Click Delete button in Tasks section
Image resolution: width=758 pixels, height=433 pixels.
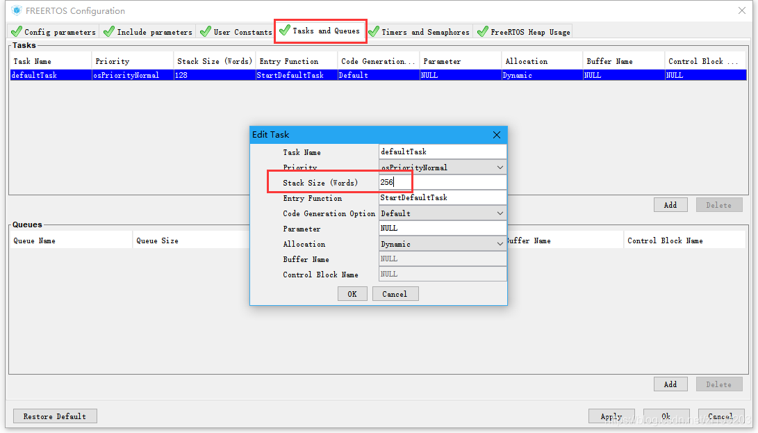[x=719, y=205]
